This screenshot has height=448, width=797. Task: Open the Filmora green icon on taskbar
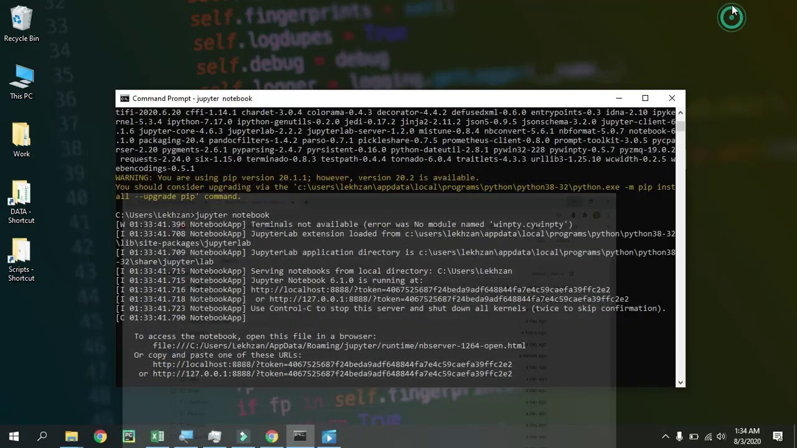pos(243,437)
